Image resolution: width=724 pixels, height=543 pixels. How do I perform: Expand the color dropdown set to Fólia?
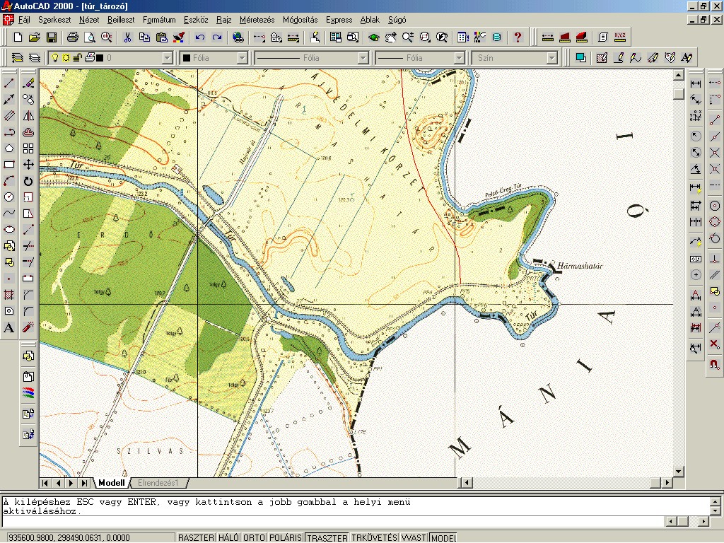click(242, 58)
